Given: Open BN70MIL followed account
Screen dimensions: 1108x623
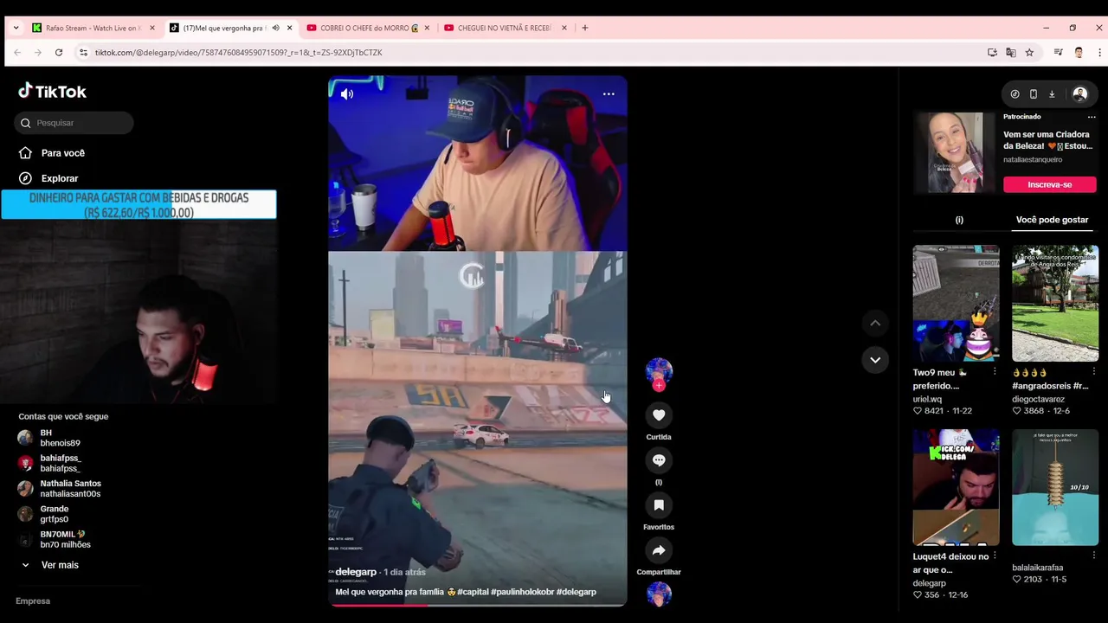Looking at the screenshot, I should pyautogui.click(x=55, y=539).
